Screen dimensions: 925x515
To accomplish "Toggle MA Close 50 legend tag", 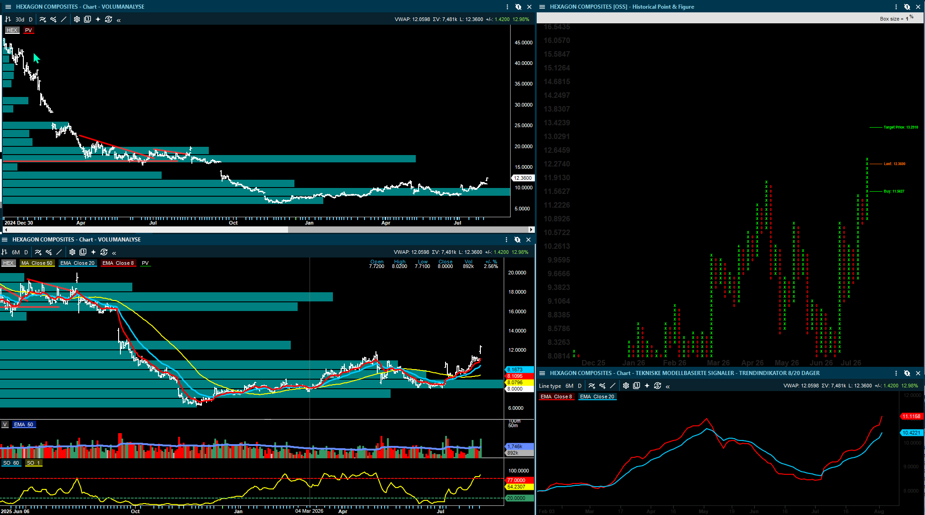I will 37,263.
